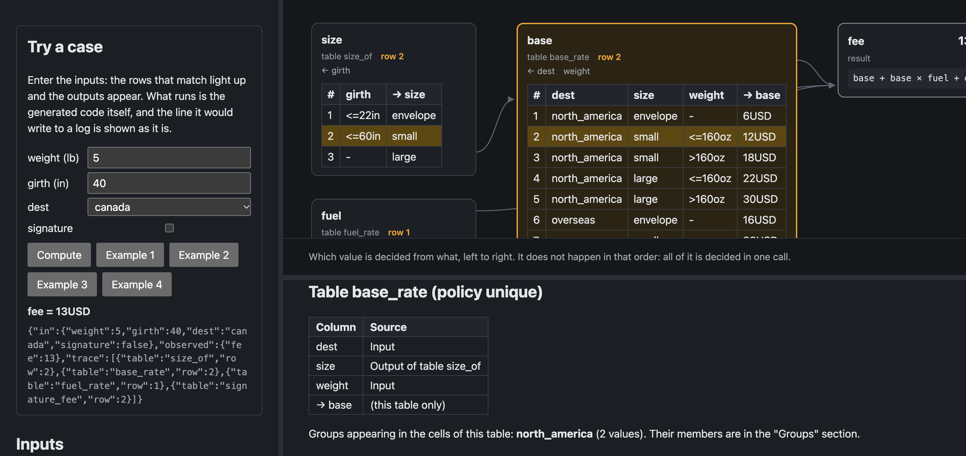Click the 12USD base cell
Viewport: 966px width, 456px height.
(761, 136)
